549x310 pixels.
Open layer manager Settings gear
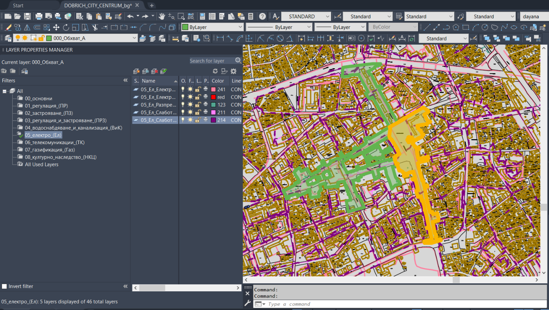pos(233,71)
